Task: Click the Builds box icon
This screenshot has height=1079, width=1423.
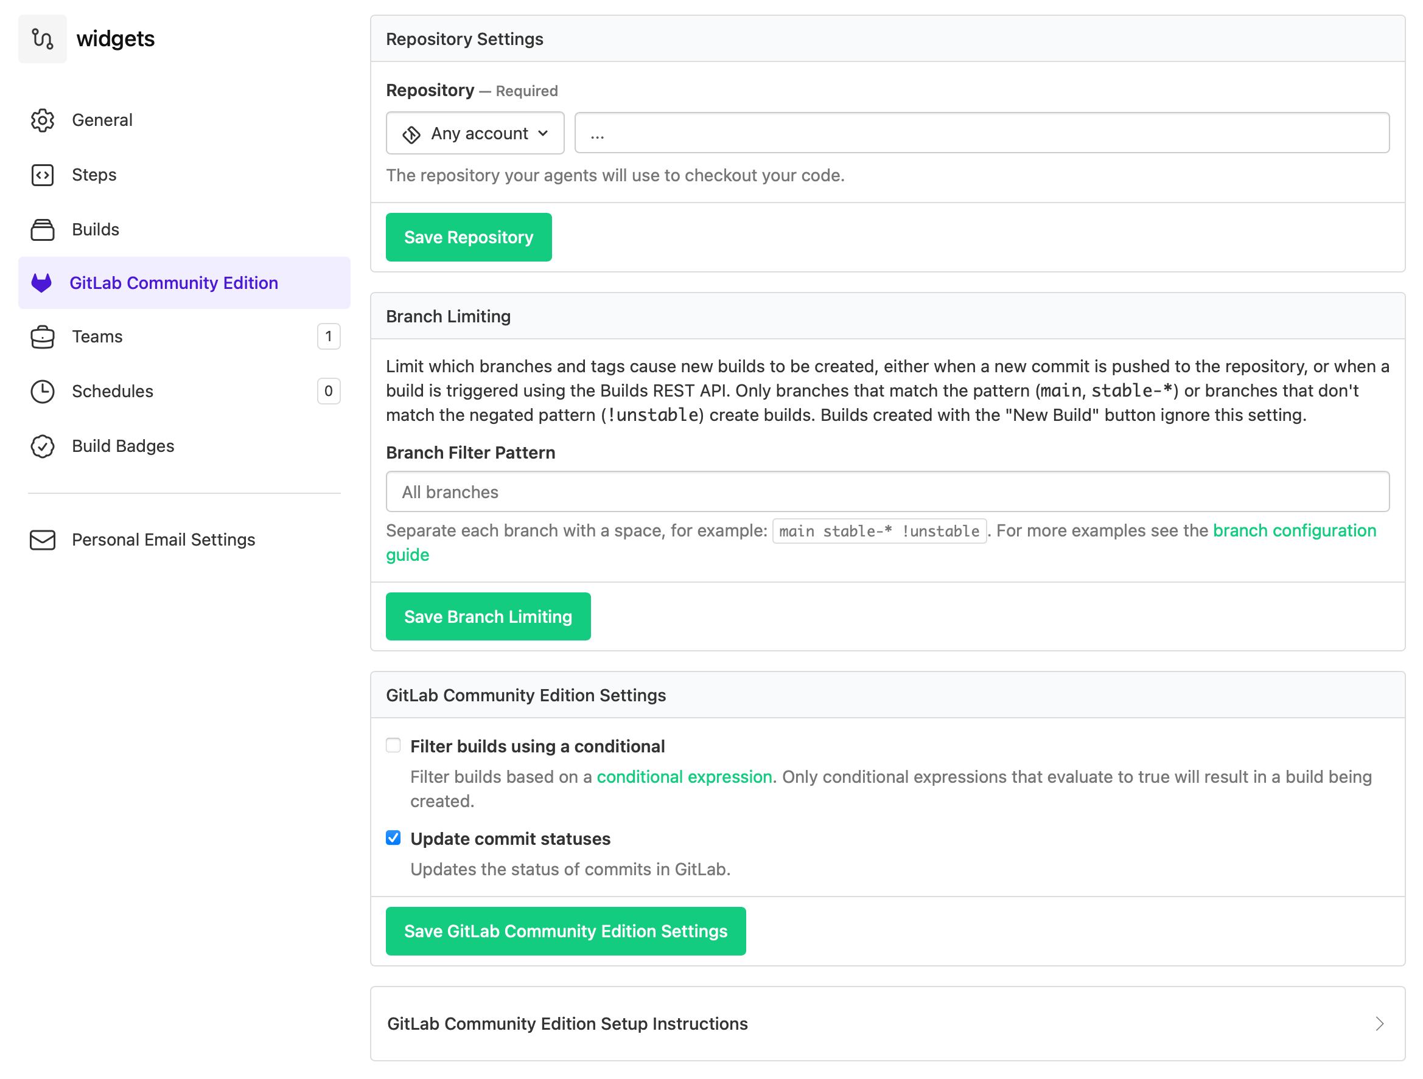Action: [x=43, y=229]
